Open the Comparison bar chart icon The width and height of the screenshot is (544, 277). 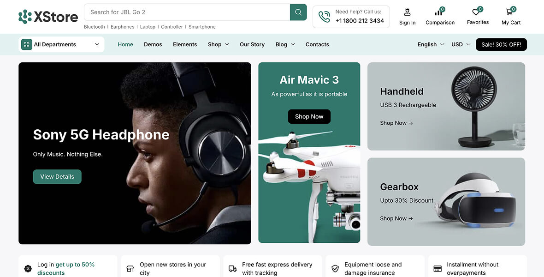point(438,12)
